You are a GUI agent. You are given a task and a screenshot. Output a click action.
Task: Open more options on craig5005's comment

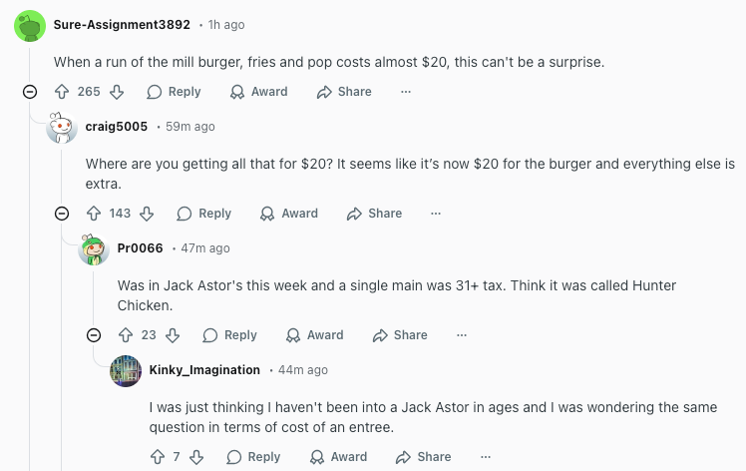tap(436, 214)
